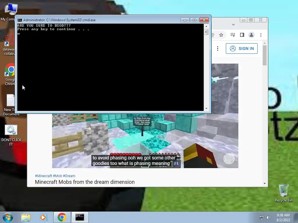The height and width of the screenshot is (223, 298).
Task: Click the #Dream hashtag link
Action: click(69, 176)
